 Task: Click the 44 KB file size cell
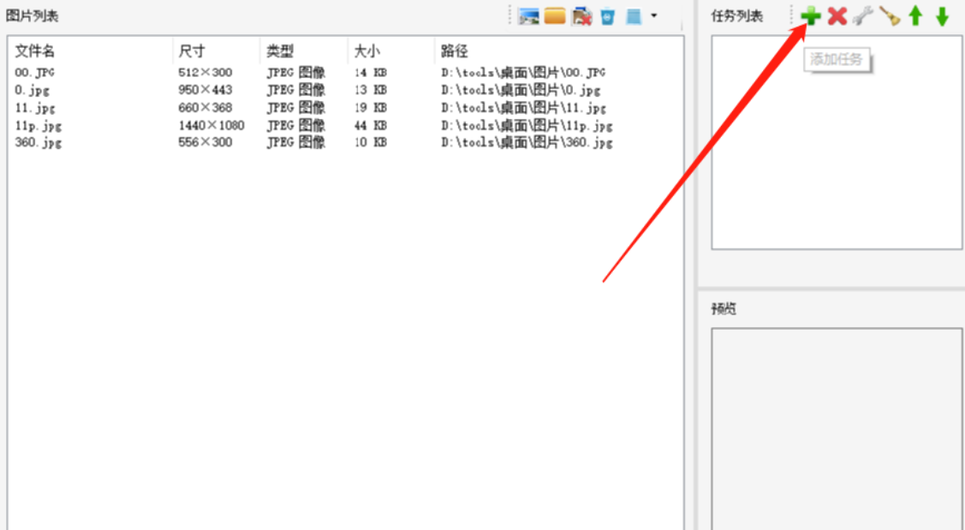371,126
